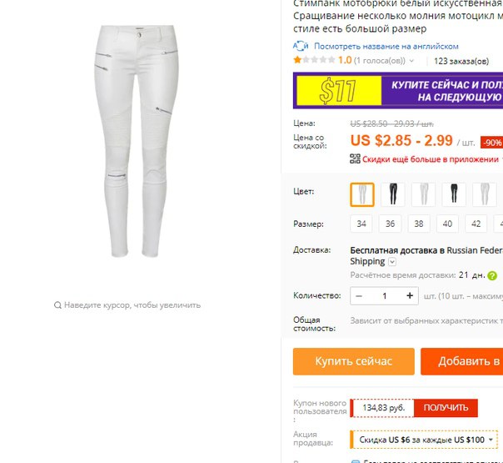Expand the rating votes dropdown arrow

click(412, 61)
